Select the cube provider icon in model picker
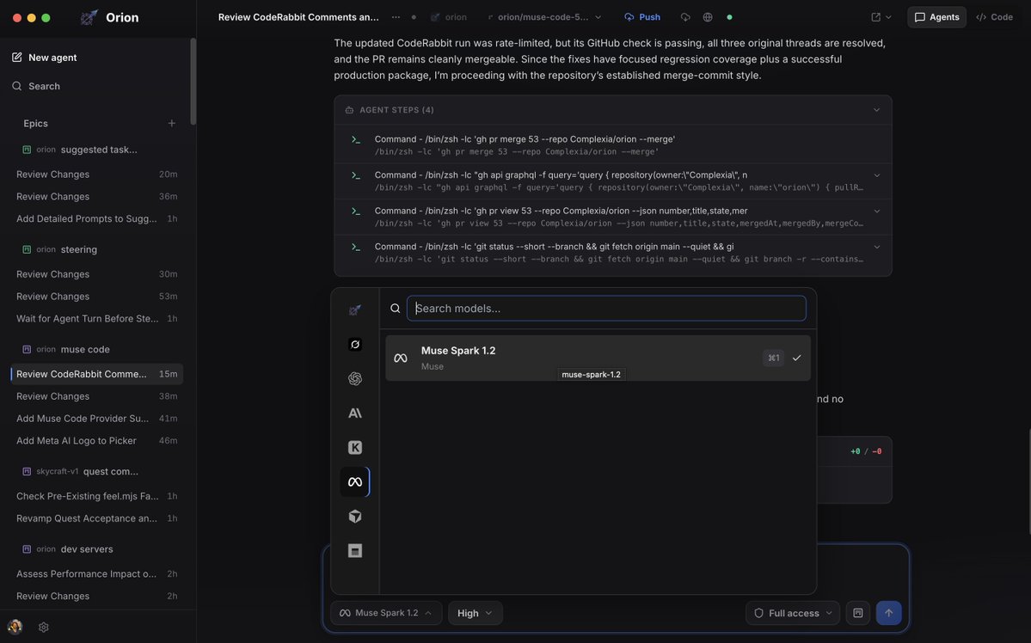 [x=355, y=516]
